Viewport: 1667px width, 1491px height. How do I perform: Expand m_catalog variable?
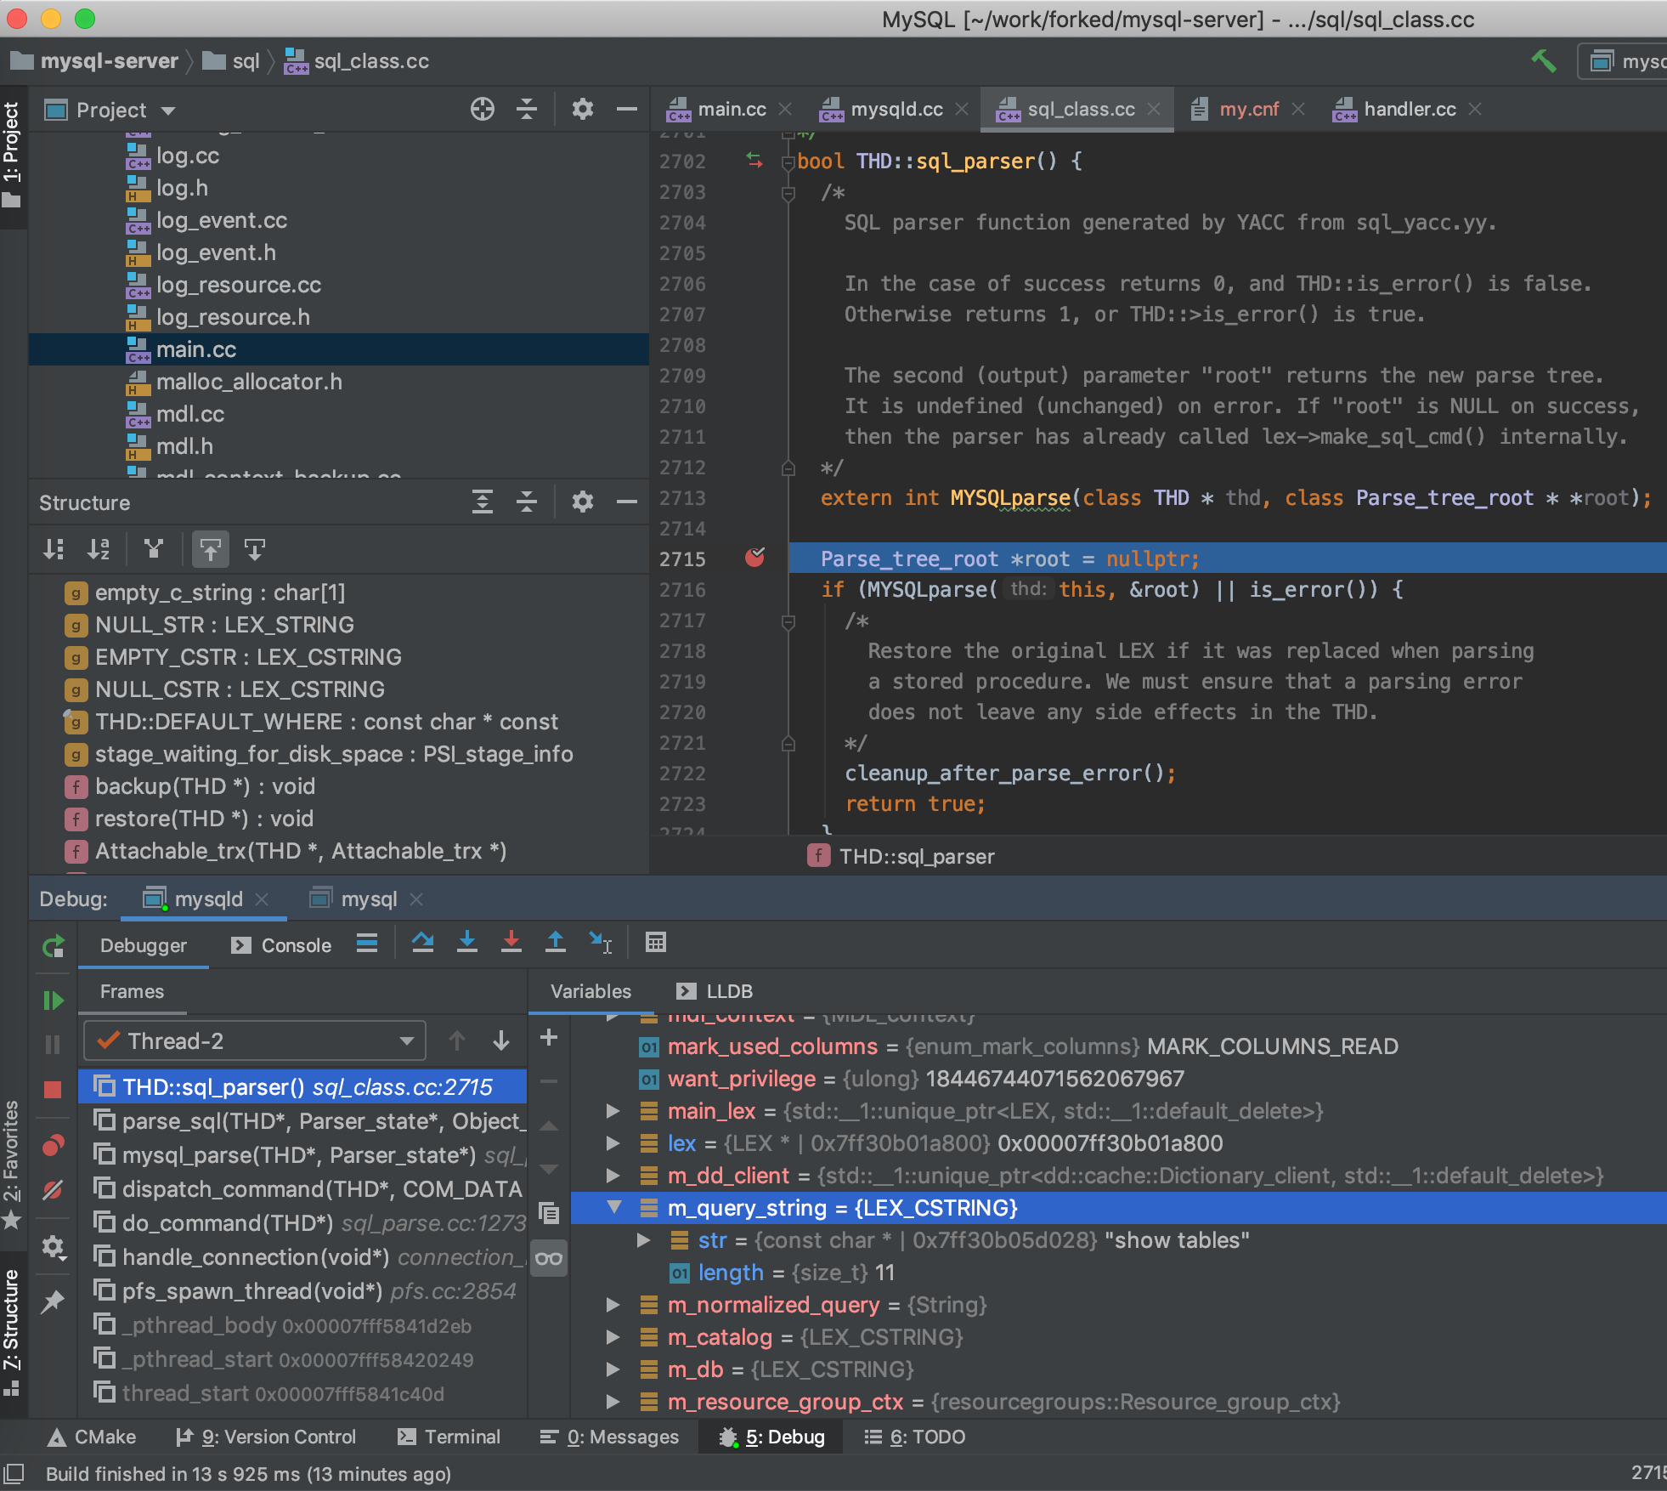(x=613, y=1336)
